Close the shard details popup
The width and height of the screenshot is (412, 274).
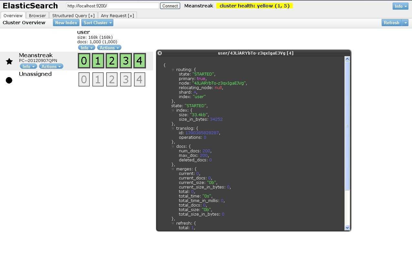click(x=160, y=53)
